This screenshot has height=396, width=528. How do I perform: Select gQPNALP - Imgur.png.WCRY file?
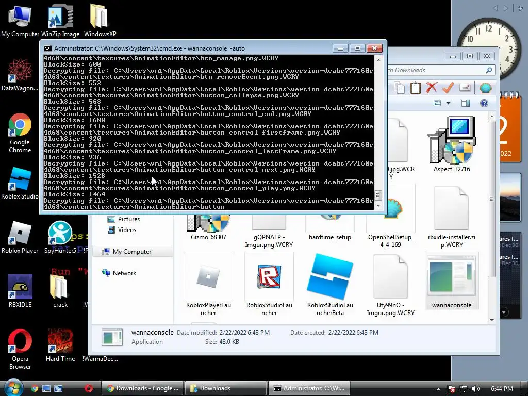click(269, 232)
